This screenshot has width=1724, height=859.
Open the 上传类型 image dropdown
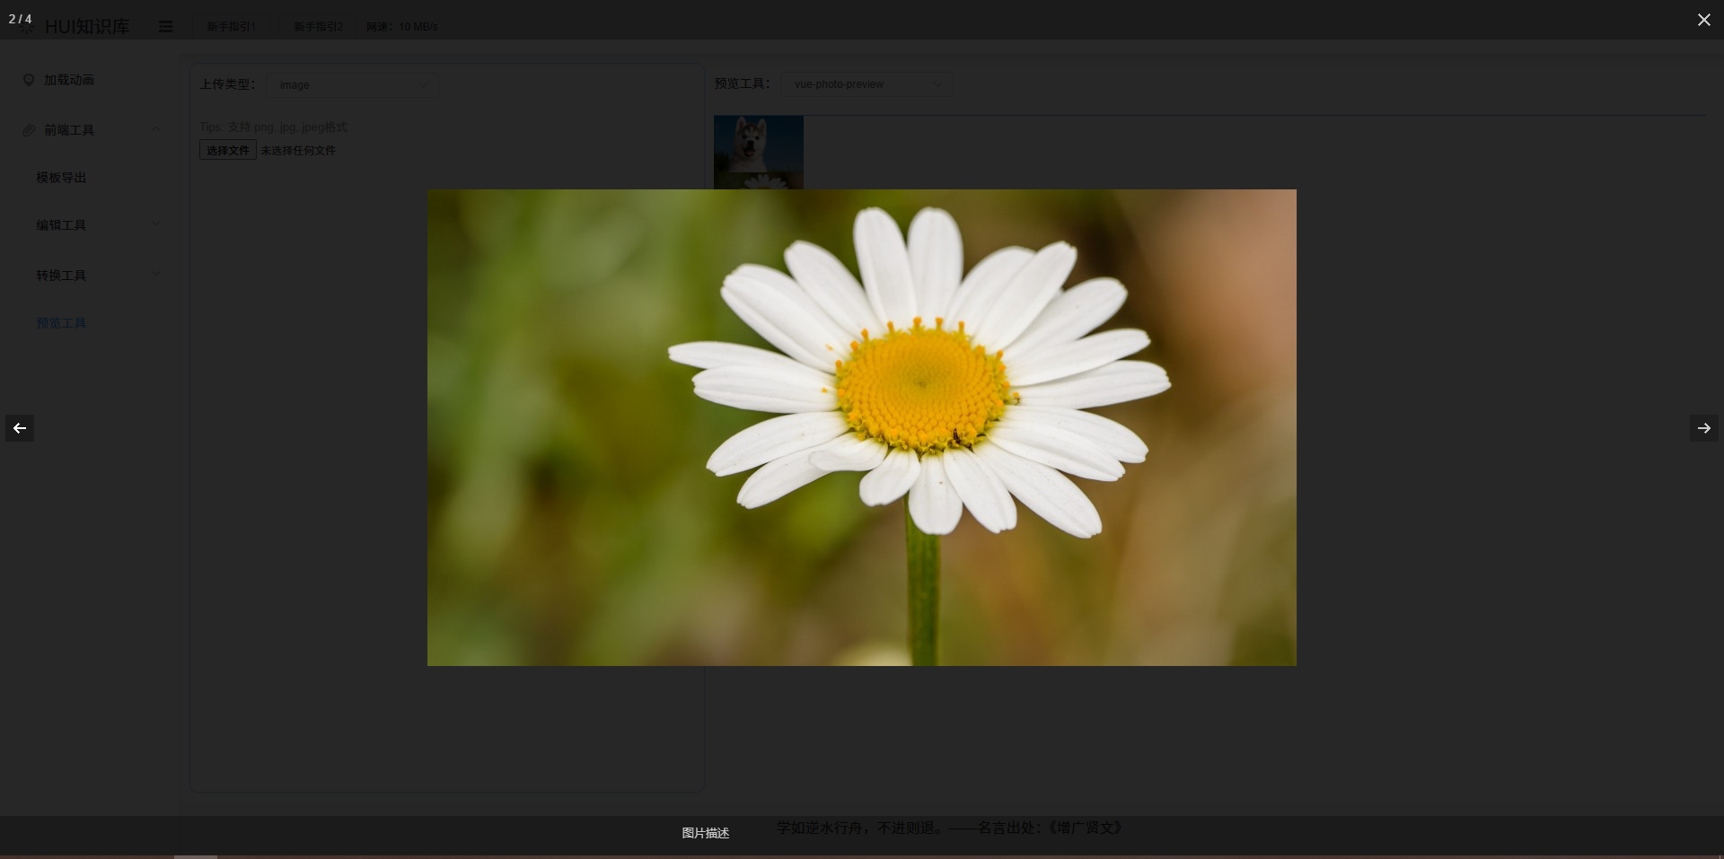(x=353, y=84)
